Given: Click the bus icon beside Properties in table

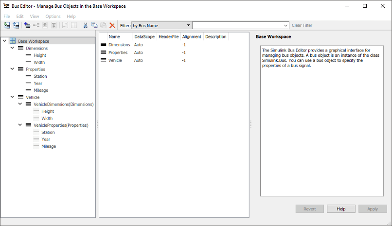Looking at the screenshot, I should pos(103,52).
